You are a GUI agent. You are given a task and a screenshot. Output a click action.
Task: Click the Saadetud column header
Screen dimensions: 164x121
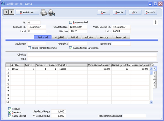click(x=42, y=65)
